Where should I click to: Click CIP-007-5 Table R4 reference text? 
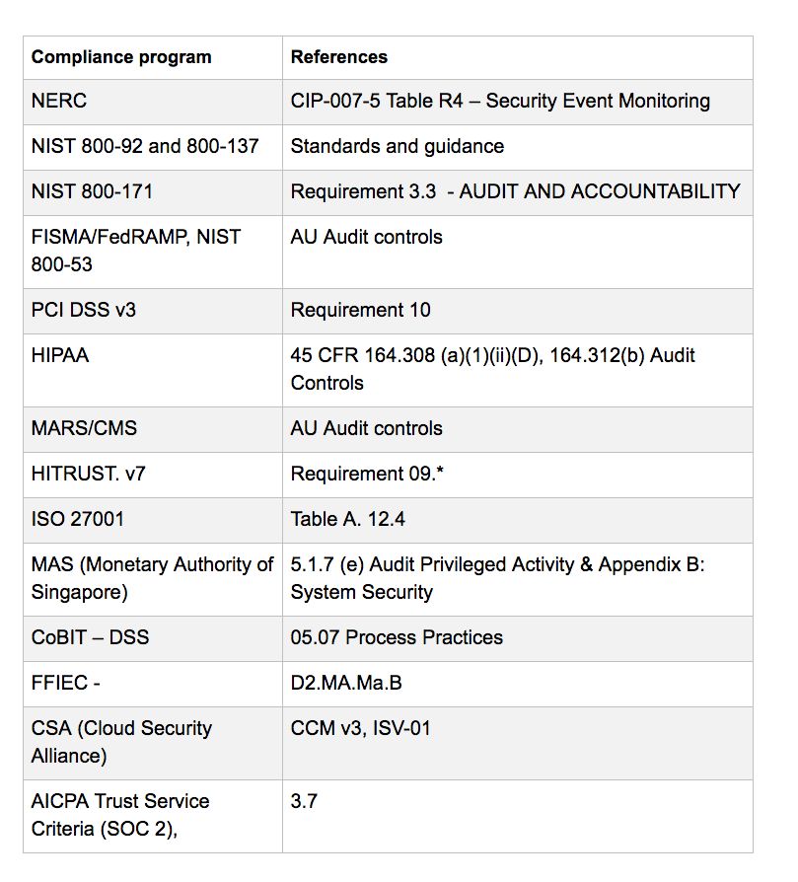pyautogui.click(x=500, y=102)
